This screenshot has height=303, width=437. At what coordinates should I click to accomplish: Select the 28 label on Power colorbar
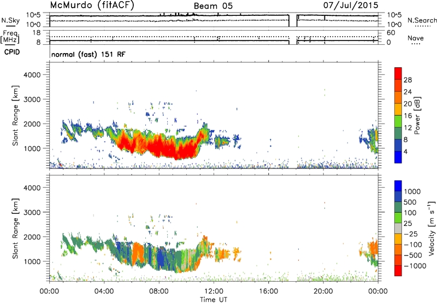408,80
